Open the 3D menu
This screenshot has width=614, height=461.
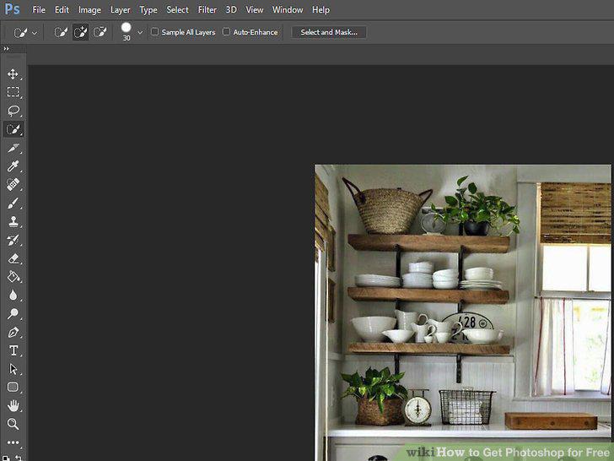(231, 10)
